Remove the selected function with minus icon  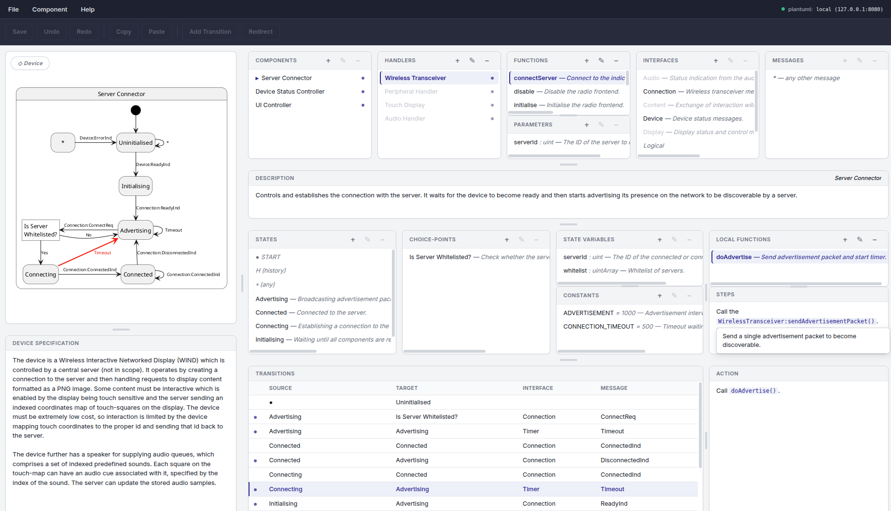pos(616,61)
